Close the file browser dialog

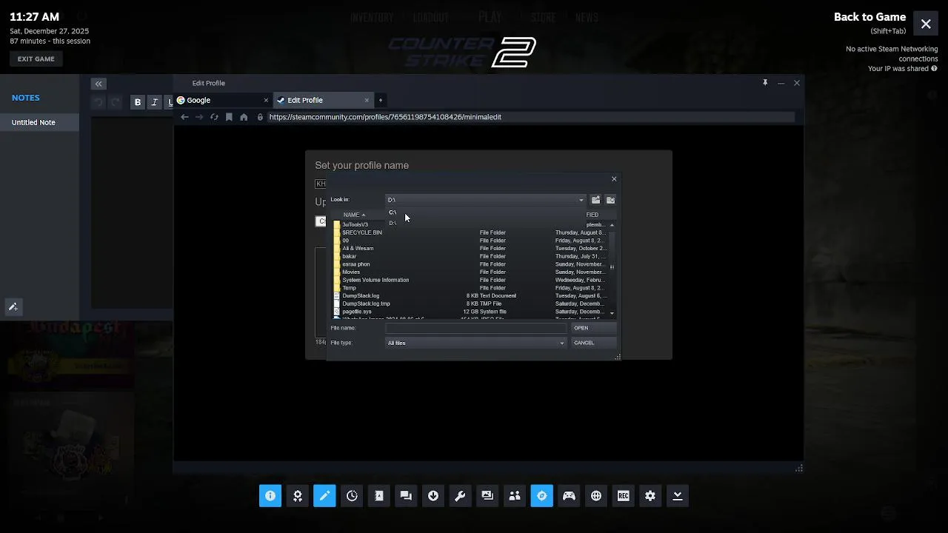click(613, 179)
